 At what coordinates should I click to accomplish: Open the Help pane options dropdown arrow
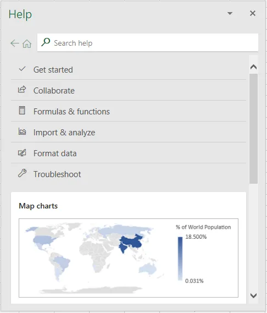(x=230, y=13)
